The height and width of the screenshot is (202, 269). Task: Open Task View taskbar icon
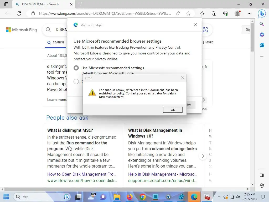tap(78, 197)
